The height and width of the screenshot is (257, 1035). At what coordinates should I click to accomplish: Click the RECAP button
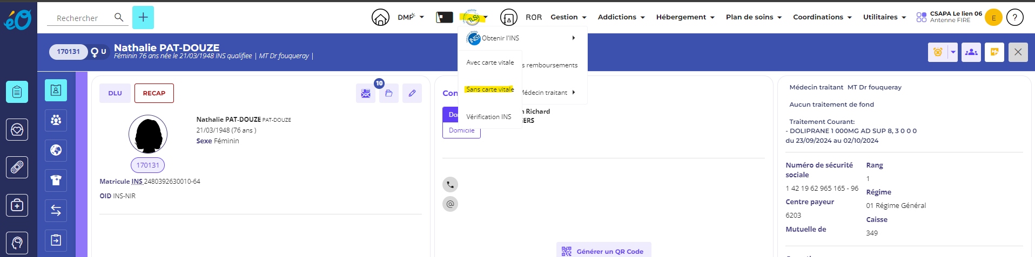pyautogui.click(x=154, y=93)
